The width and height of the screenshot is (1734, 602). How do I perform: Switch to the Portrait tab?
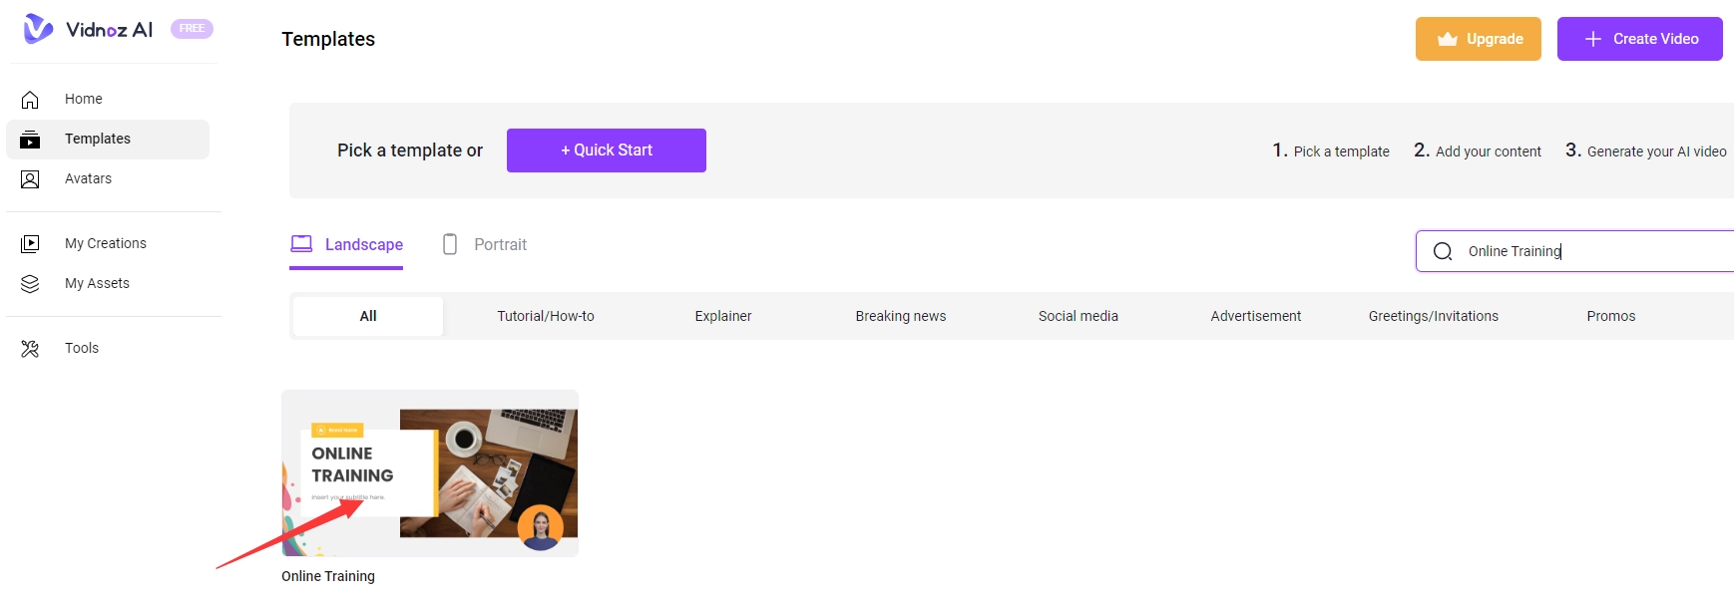pyautogui.click(x=499, y=245)
